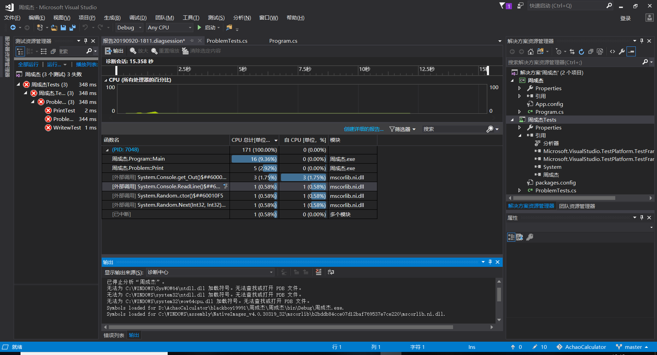The height and width of the screenshot is (355, 657).
Task: Select the 周成杰.Program::Main function row
Action: click(x=240, y=159)
